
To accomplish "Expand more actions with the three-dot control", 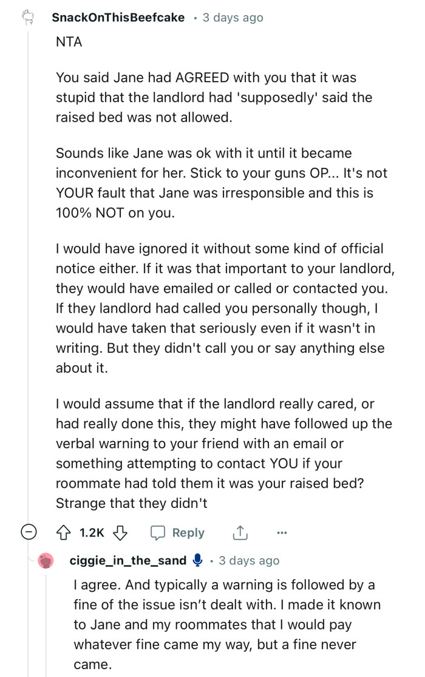I will point(282,532).
